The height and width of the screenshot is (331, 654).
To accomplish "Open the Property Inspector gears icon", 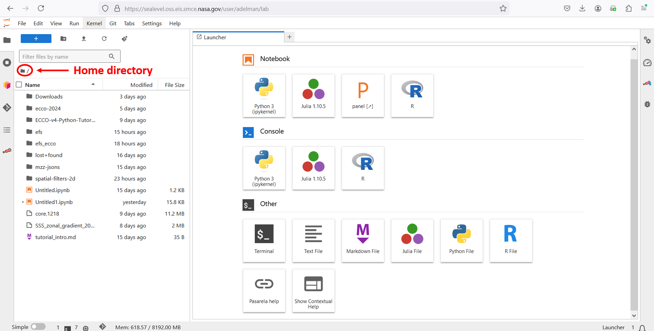I will point(647,40).
